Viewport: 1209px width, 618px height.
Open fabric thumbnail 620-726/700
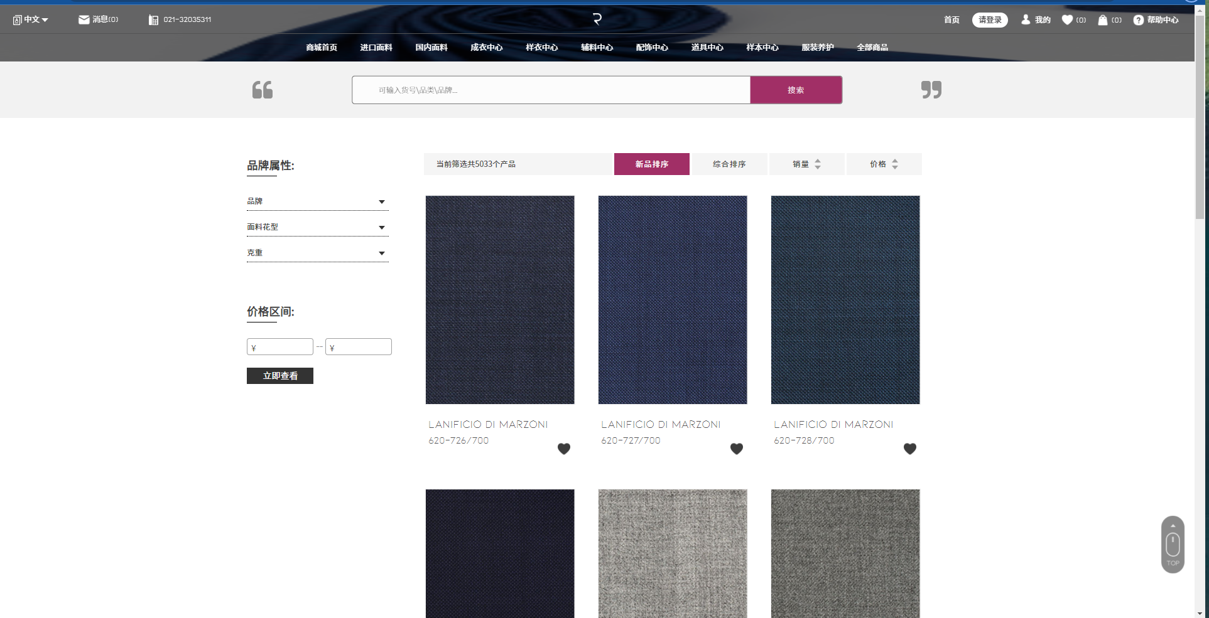[500, 300]
